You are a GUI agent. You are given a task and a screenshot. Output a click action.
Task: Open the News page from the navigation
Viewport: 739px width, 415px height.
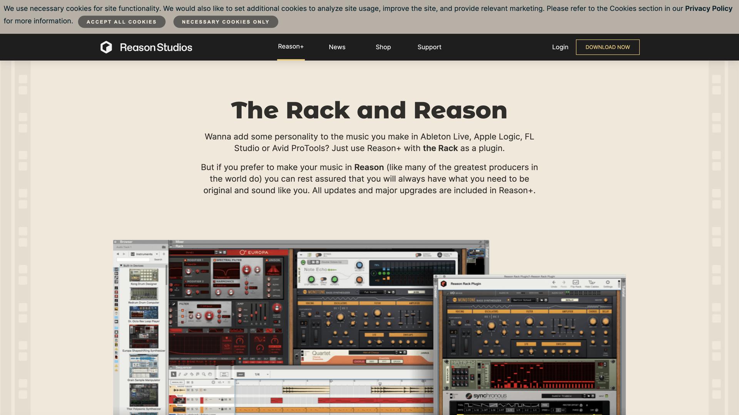coord(337,47)
